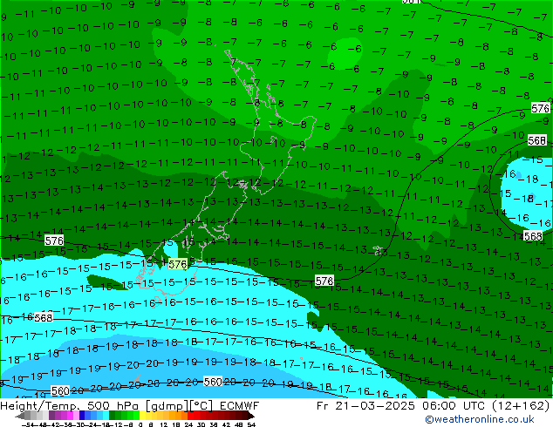Screen dimensions: 553x427
Task: Open the weatheronline.co.uk copyright link
Action: coord(480,419)
